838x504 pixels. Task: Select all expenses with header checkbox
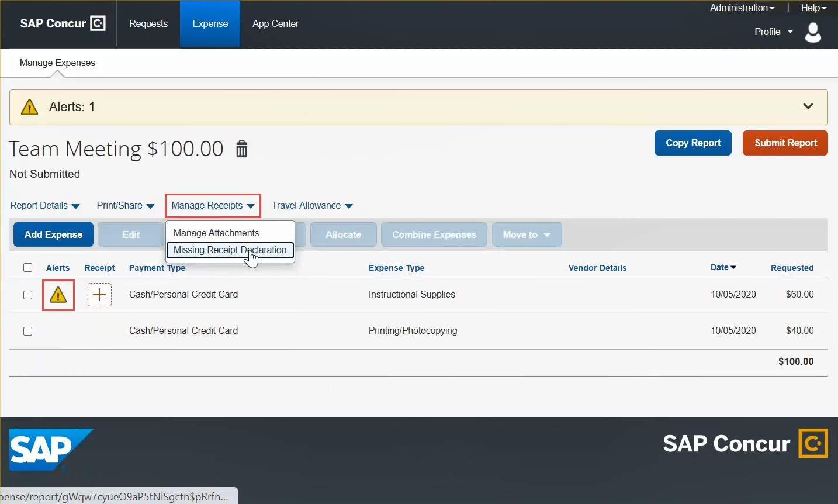pos(27,268)
